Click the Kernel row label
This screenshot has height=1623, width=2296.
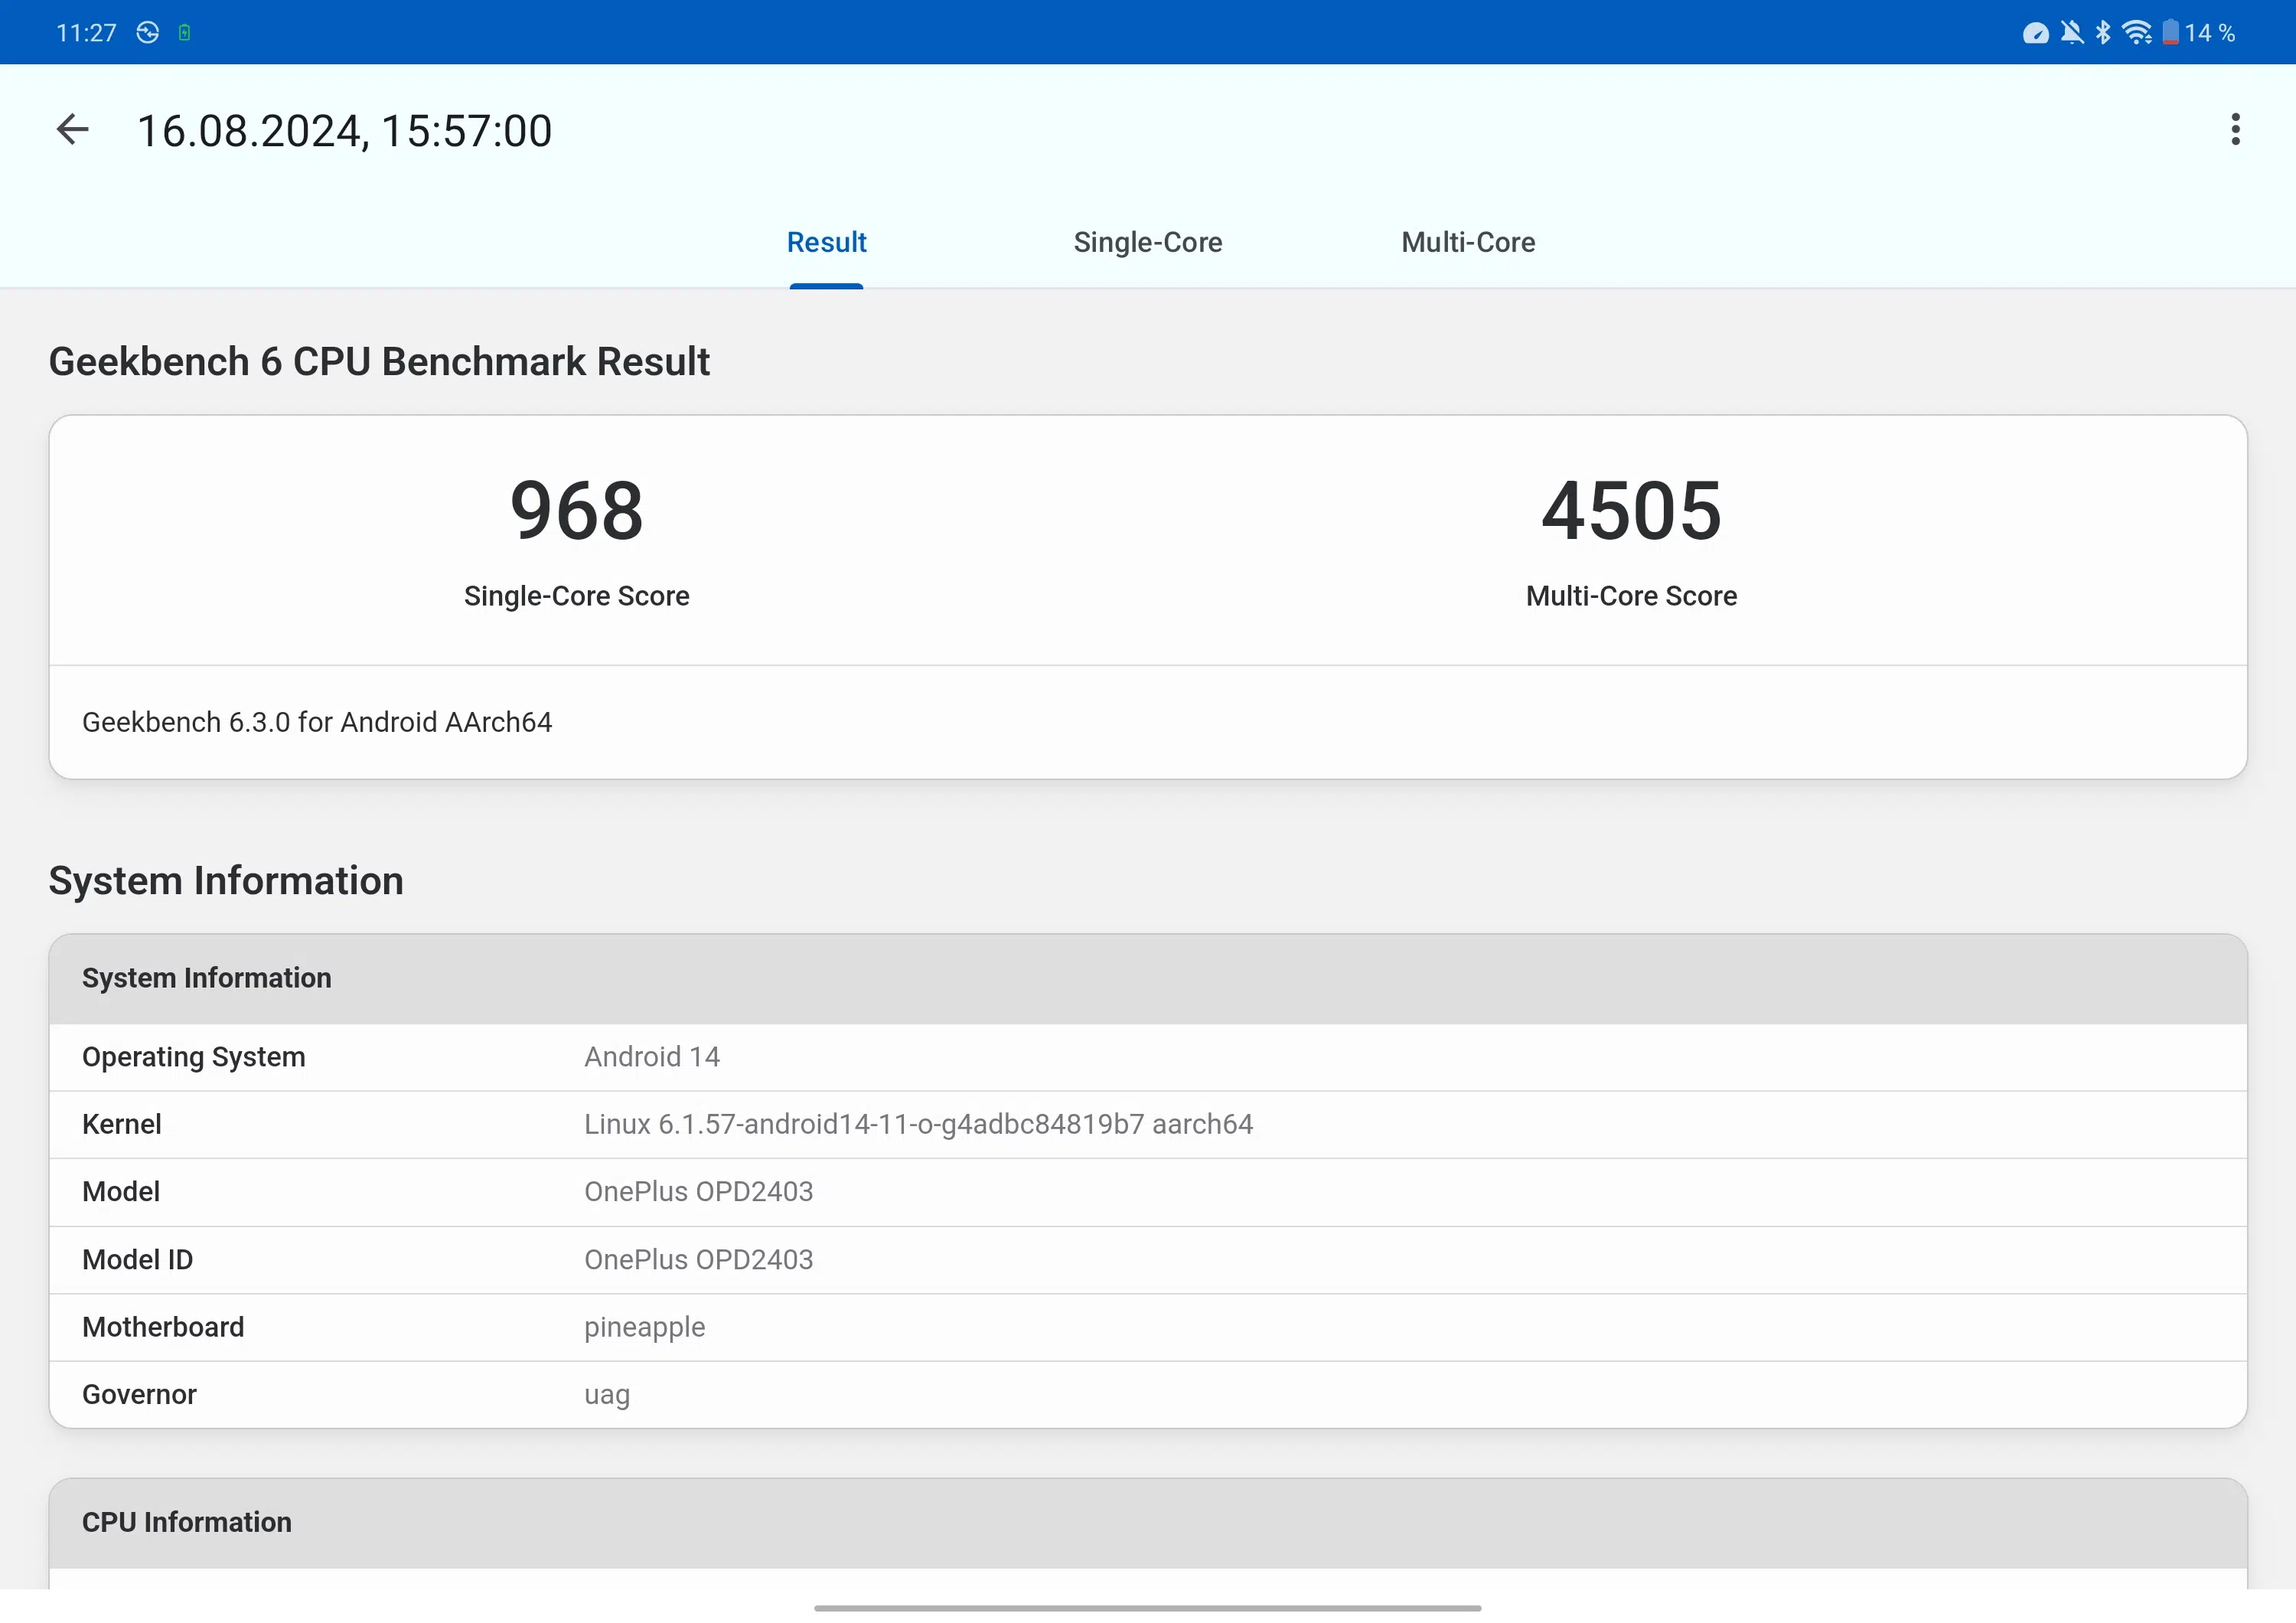pyautogui.click(x=121, y=1124)
